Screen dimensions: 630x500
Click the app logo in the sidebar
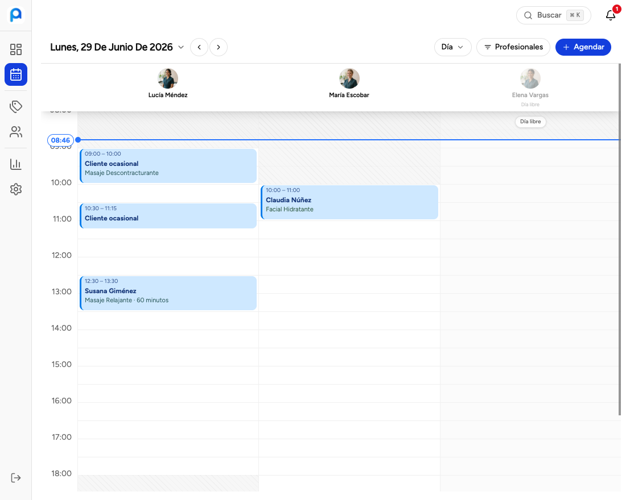pyautogui.click(x=16, y=15)
